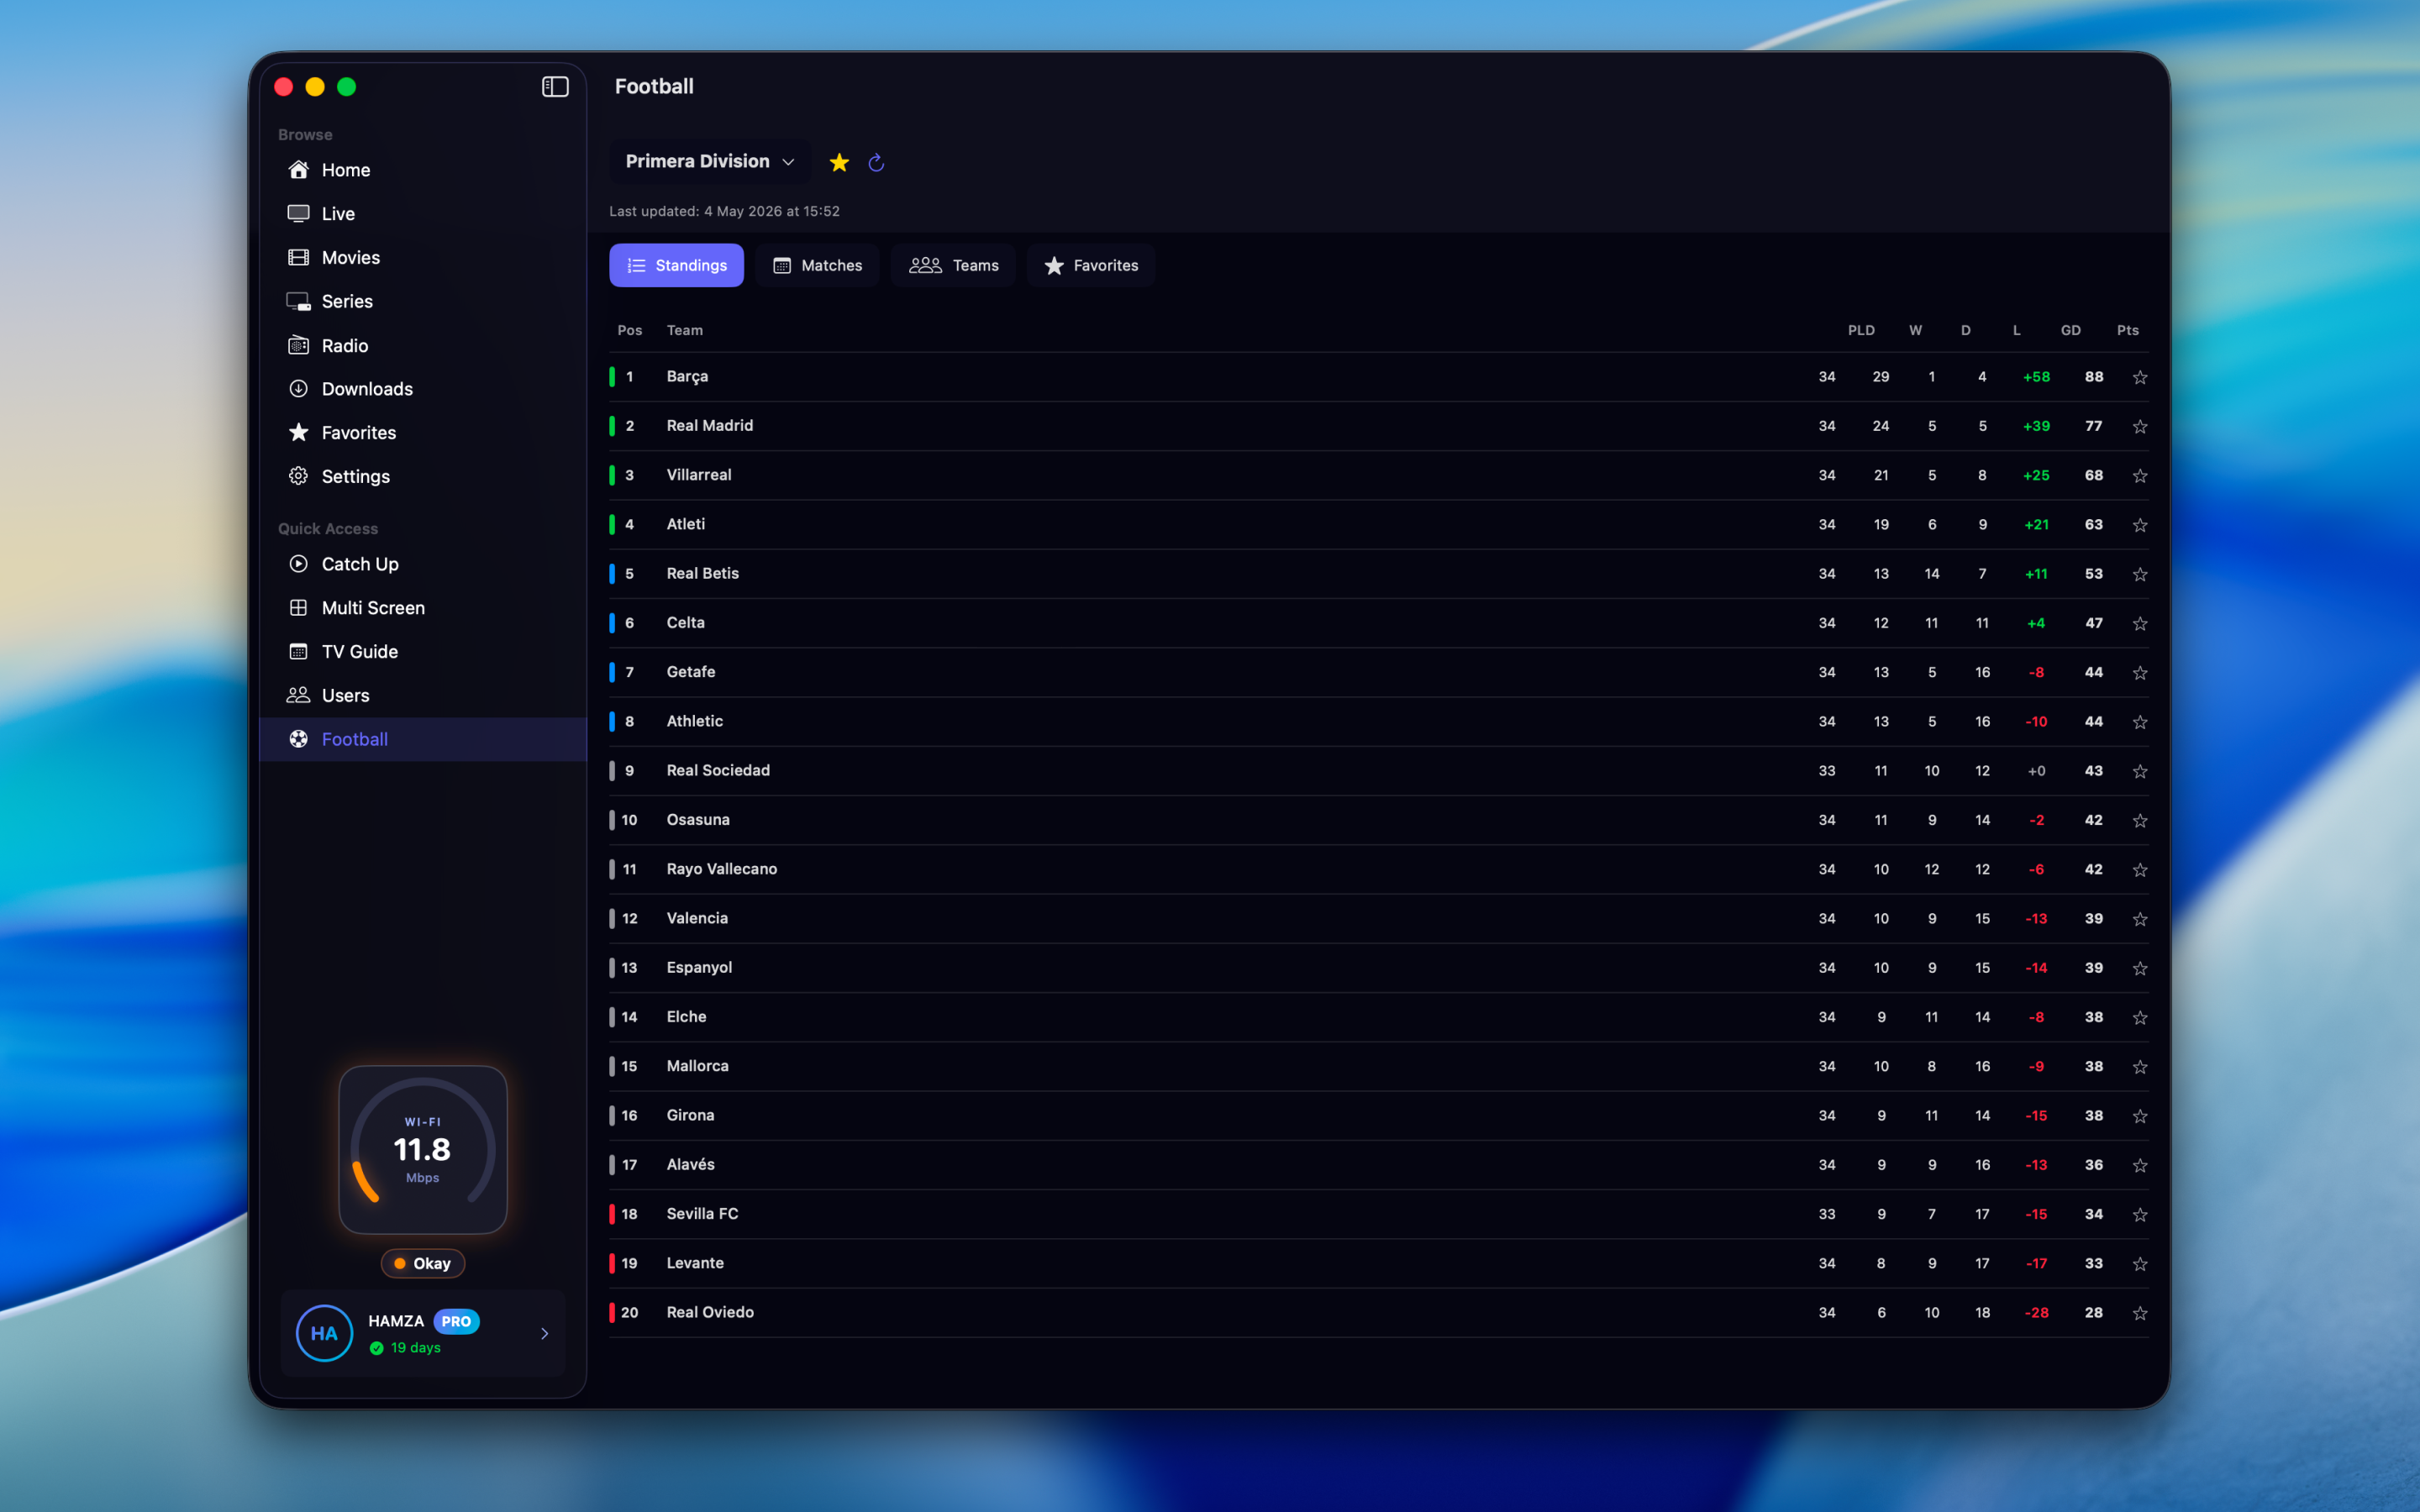
Task: Star the Rayo Vallecano row
Action: point(2140,870)
